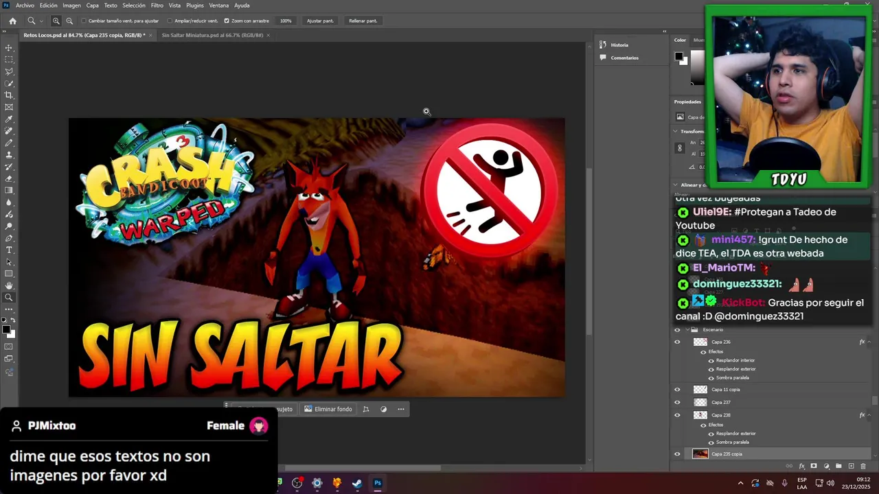Viewport: 879px width, 494px height.
Task: Click the Eliminar fondo button
Action: point(328,409)
